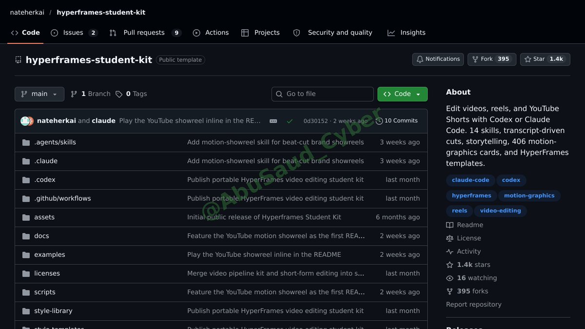Screen dimensions: 585x329
Task: Click the video-editing topic tag
Action: click(501, 211)
